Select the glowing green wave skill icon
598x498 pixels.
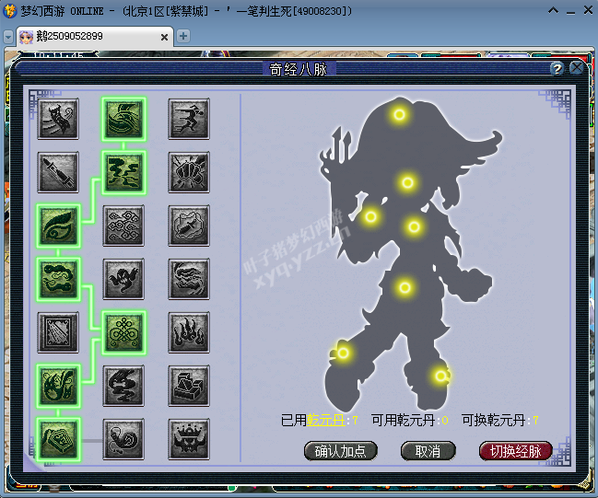click(123, 119)
